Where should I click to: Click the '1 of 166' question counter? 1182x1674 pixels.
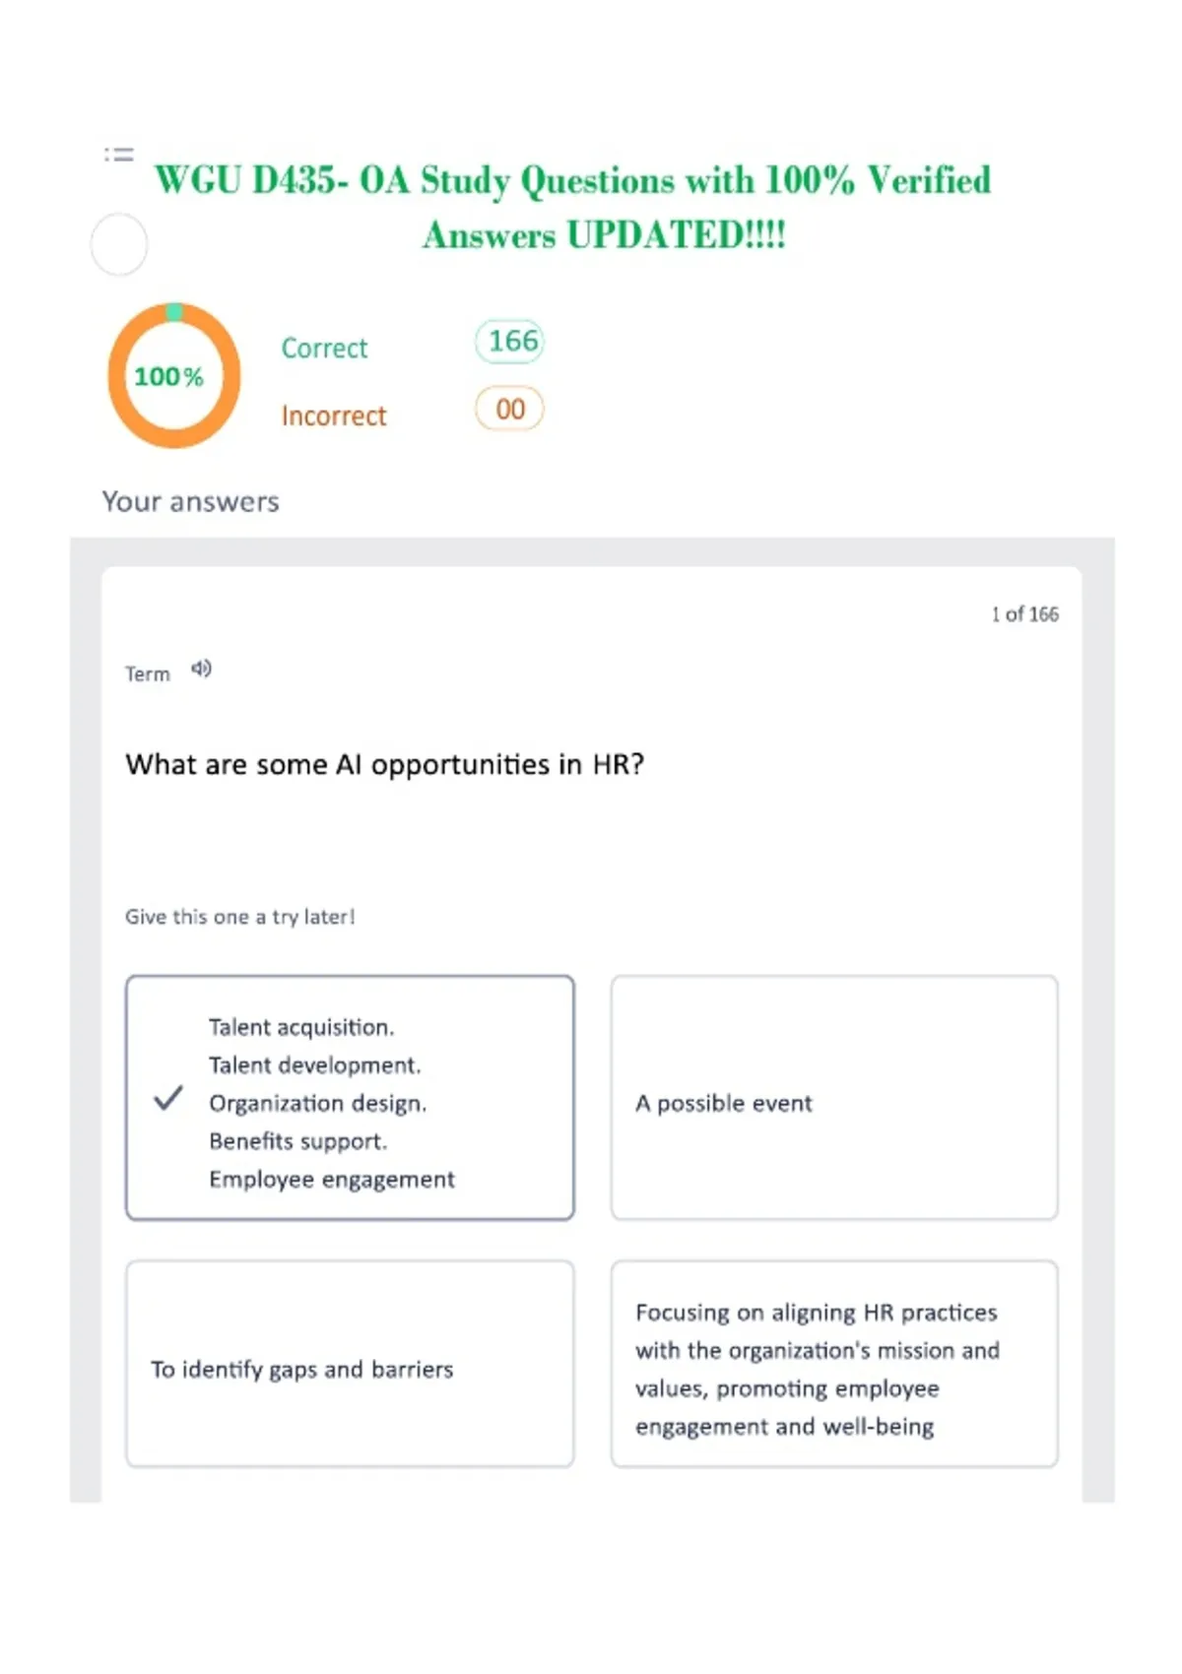point(1024,614)
